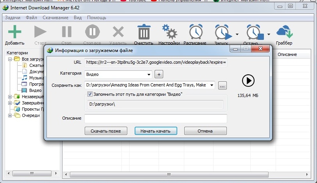Click the plus button to add category
317x183 pixels.
pos(159,74)
